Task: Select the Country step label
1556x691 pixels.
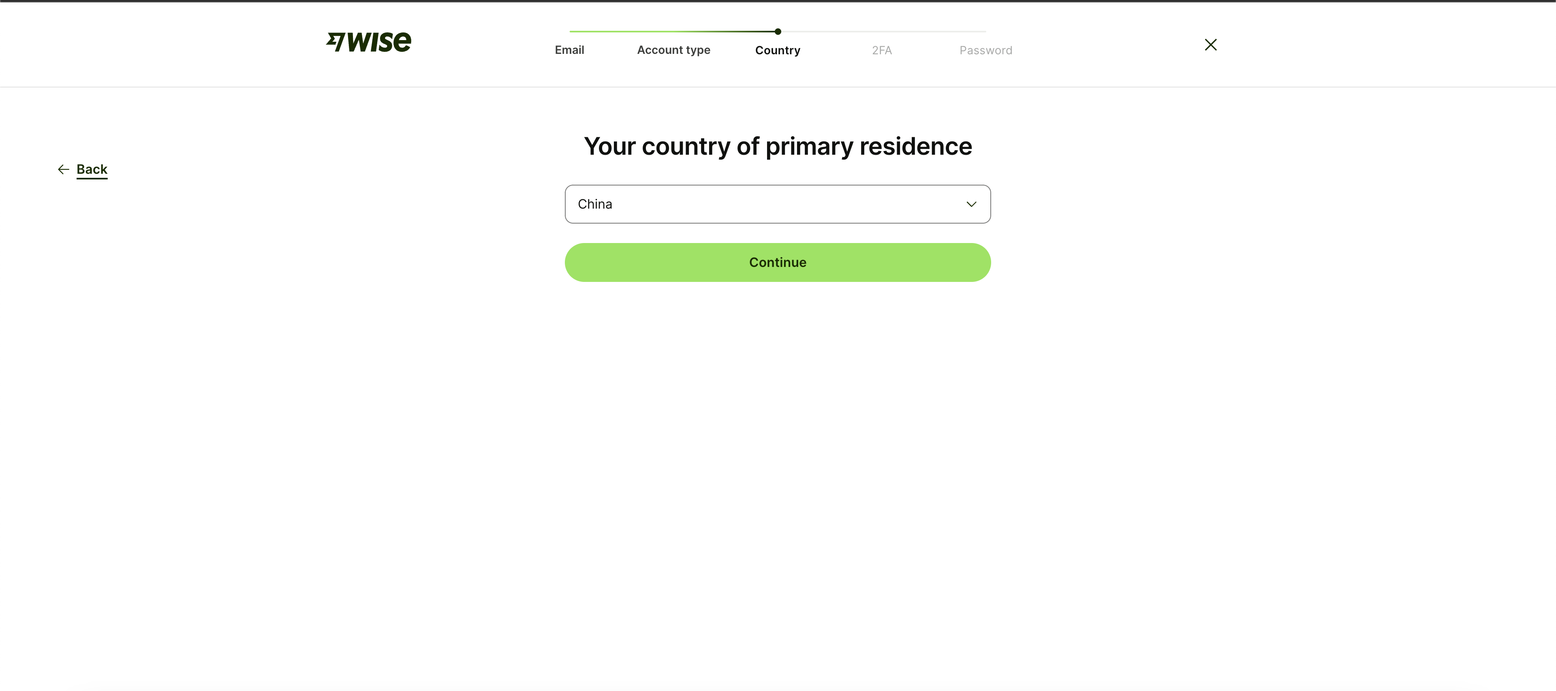Action: [x=778, y=50]
